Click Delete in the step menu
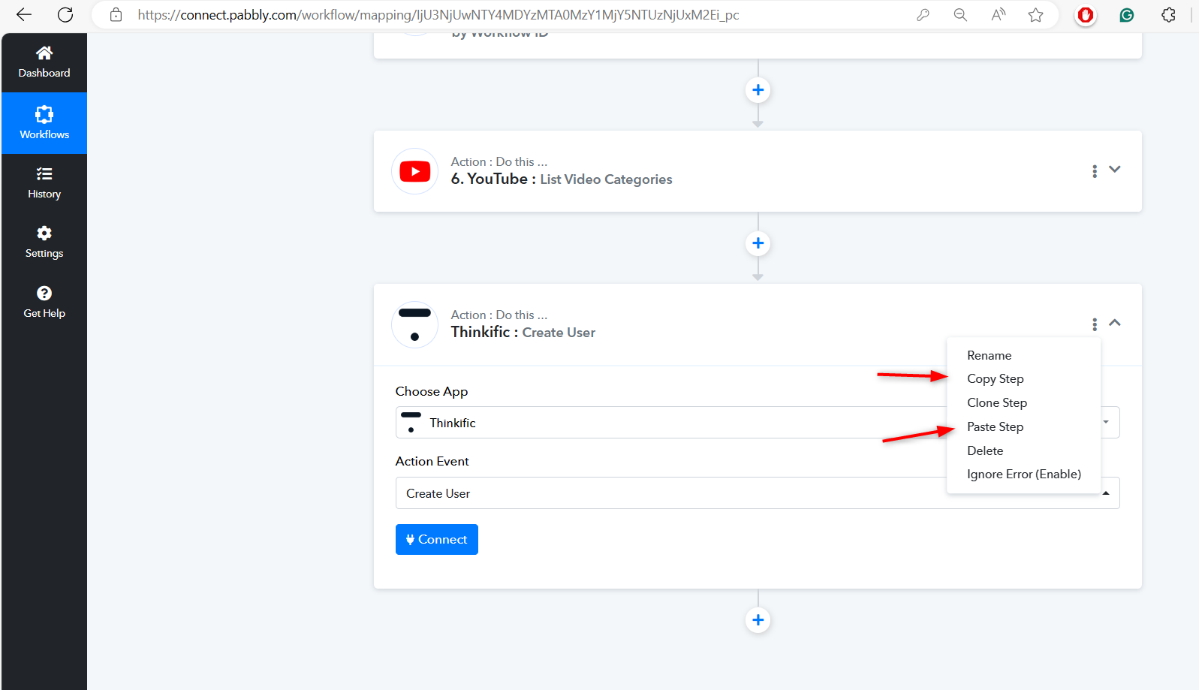Viewport: 1199px width, 690px height. (x=985, y=451)
